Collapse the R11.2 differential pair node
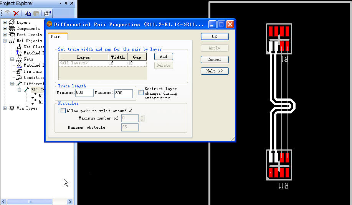352x205 pixels. [x=20, y=90]
